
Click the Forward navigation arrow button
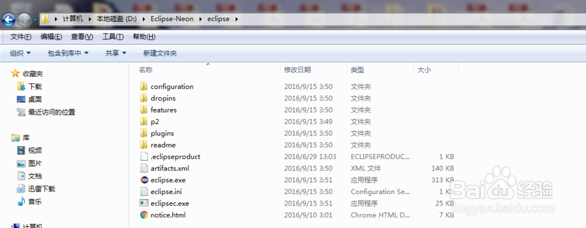coord(24,19)
